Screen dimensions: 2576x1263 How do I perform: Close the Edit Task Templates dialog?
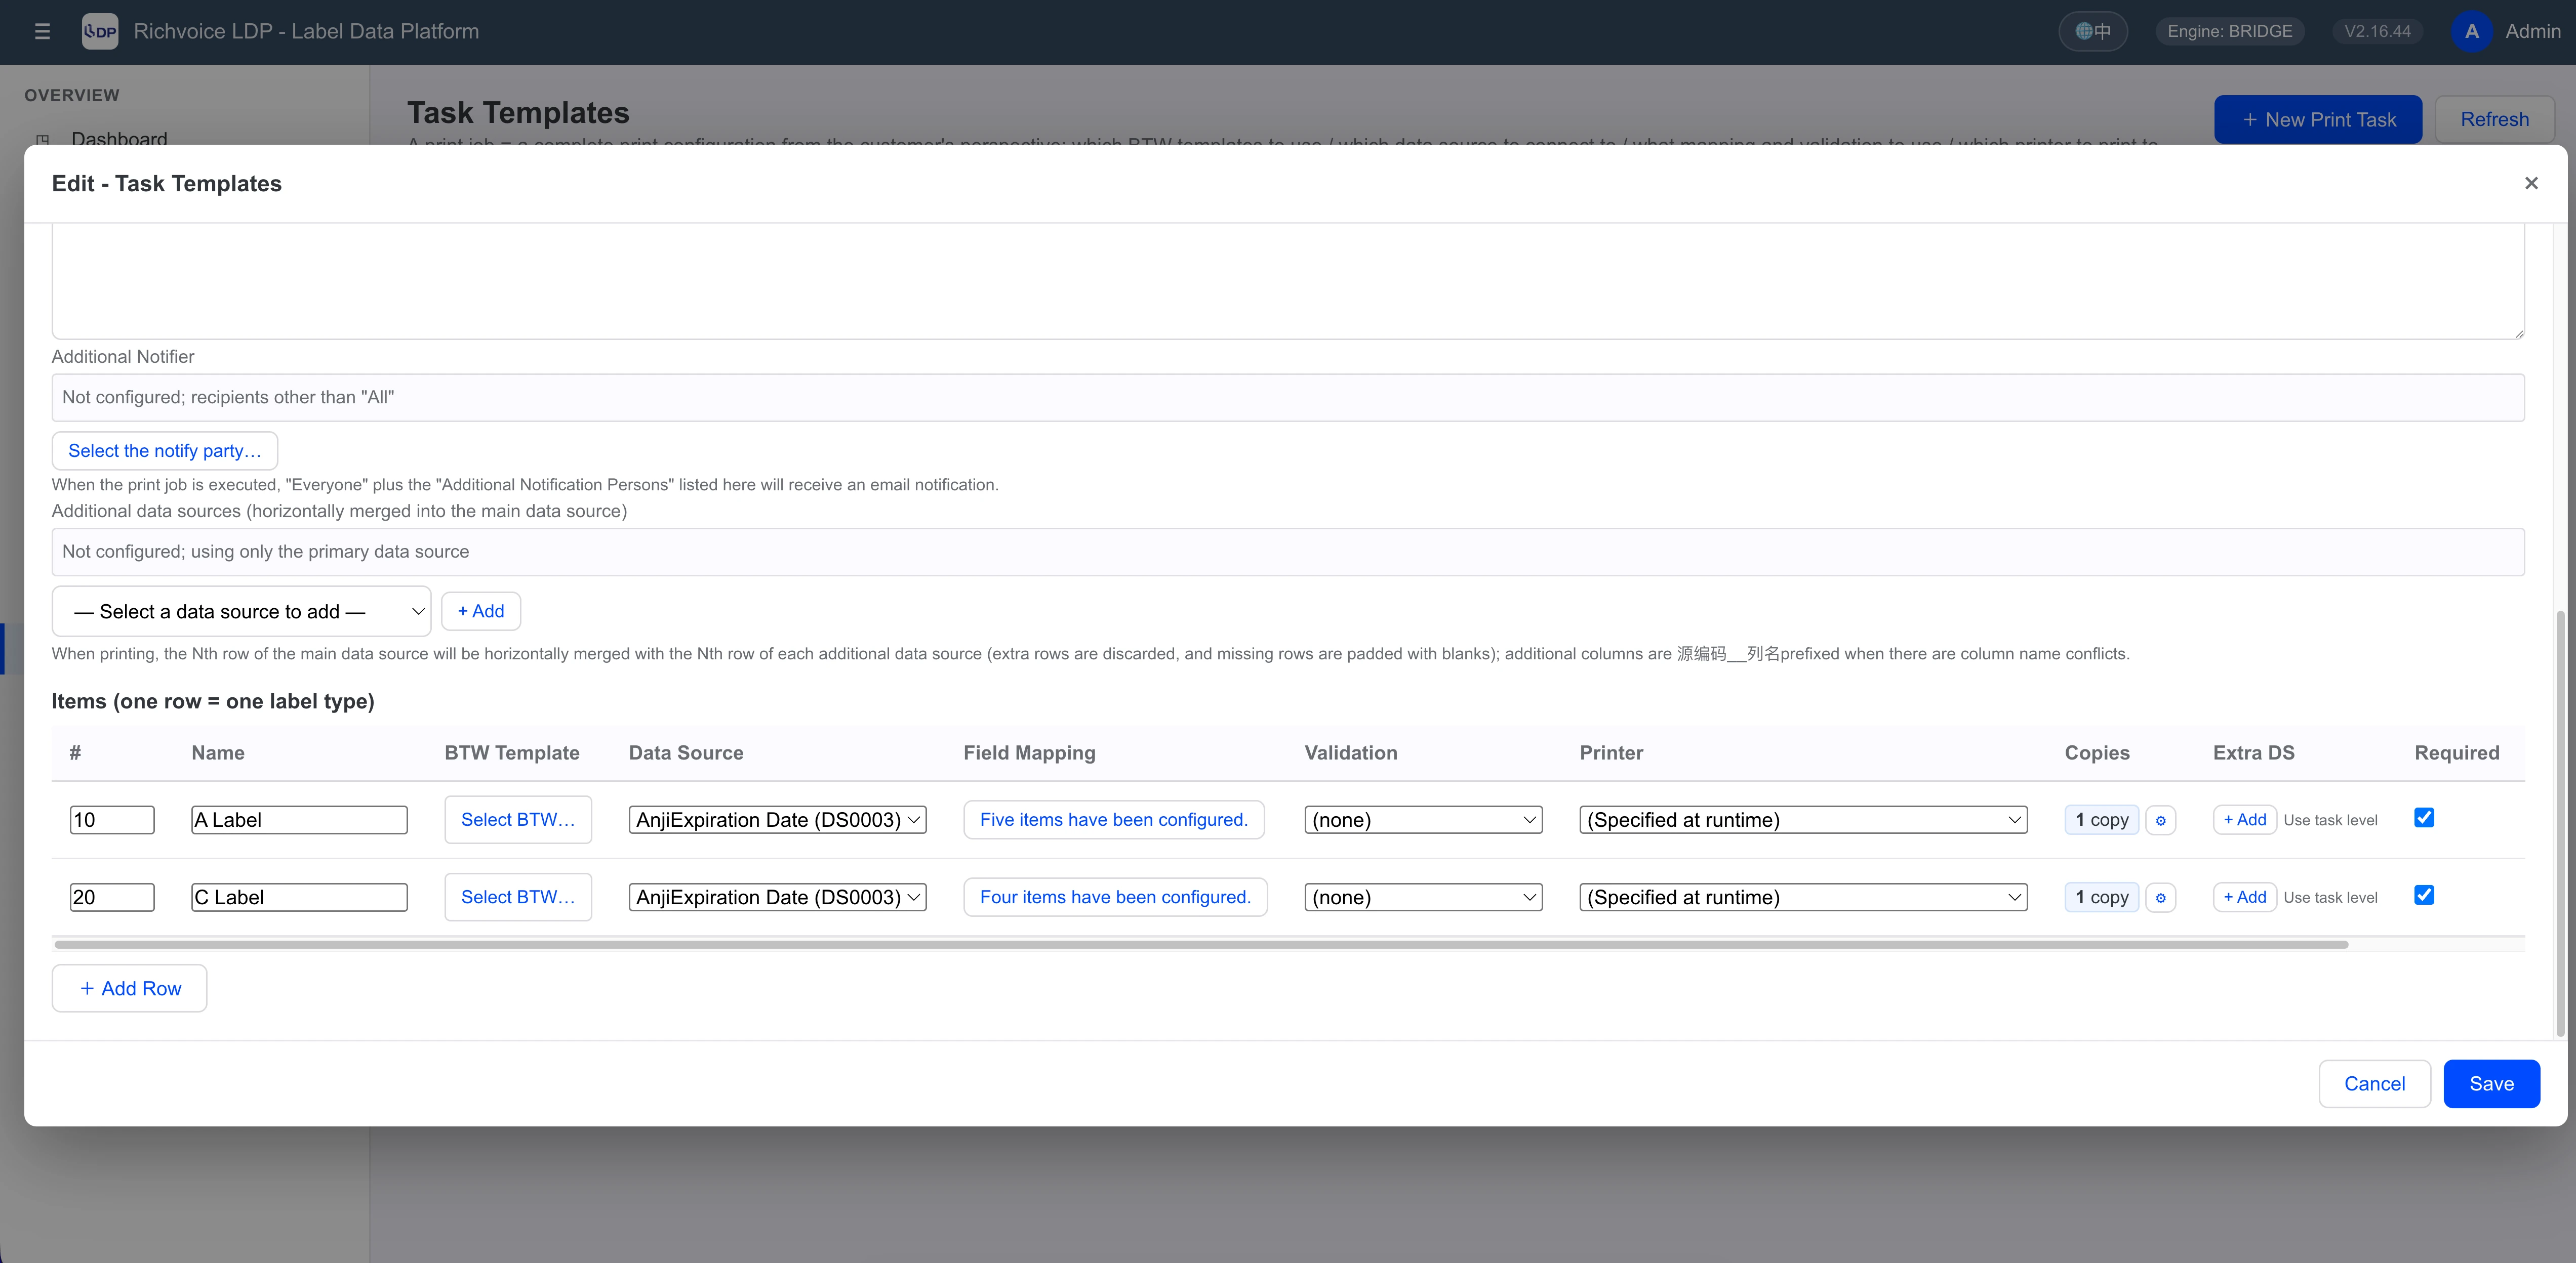point(2531,183)
